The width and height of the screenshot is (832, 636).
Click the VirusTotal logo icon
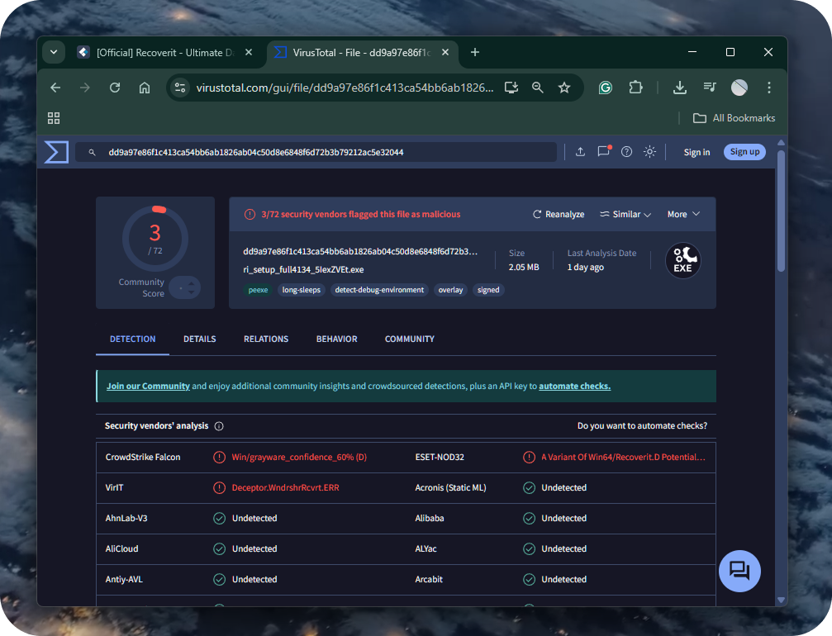tap(56, 152)
